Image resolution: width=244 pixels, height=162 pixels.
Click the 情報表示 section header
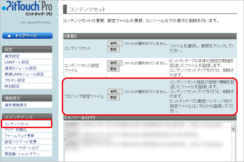(x=27, y=98)
